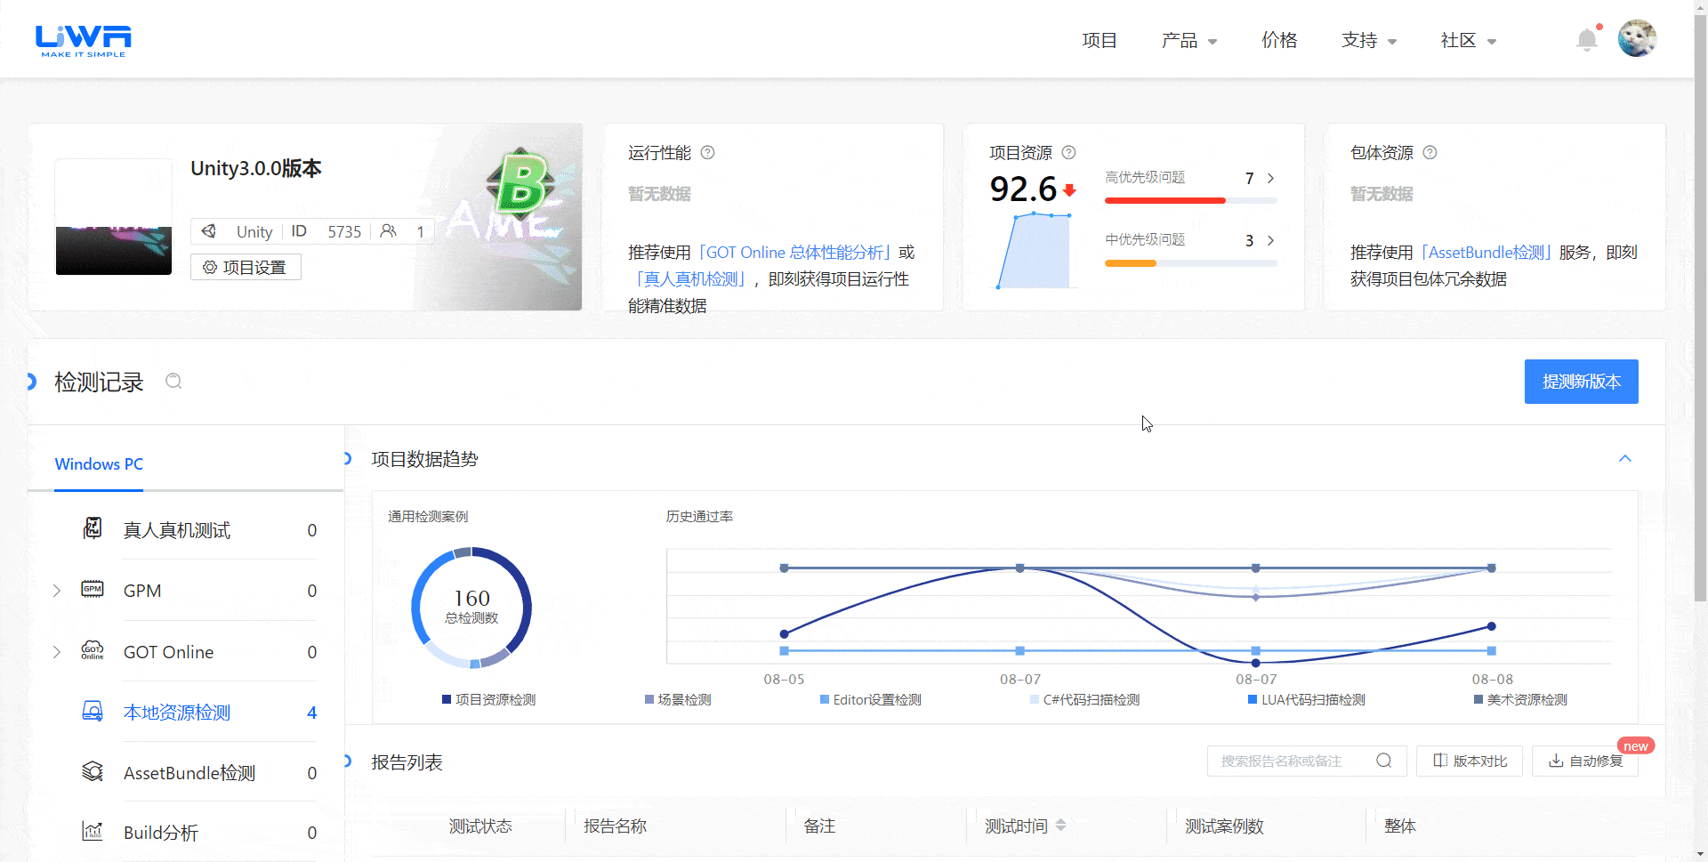Click the members icon in project card
The width and height of the screenshot is (1708, 862).
pos(389,231)
